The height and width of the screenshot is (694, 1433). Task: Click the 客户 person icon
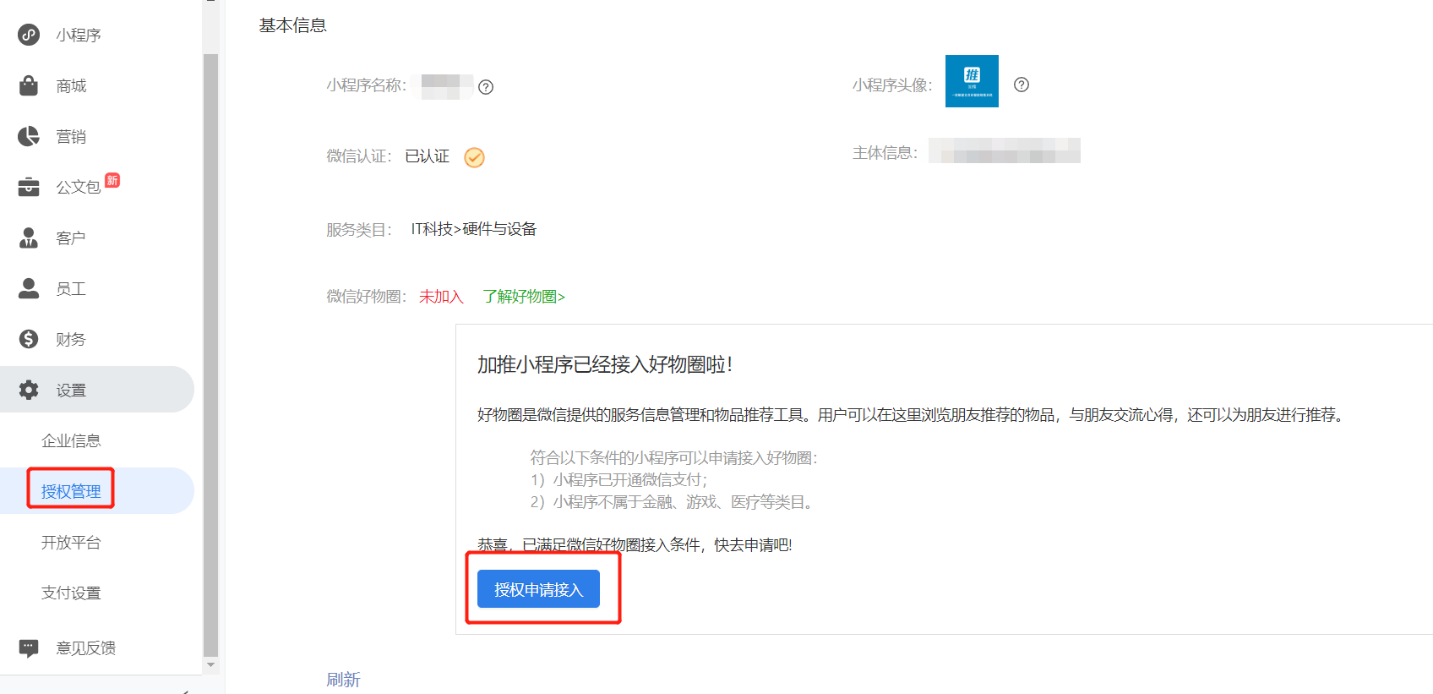pos(29,238)
